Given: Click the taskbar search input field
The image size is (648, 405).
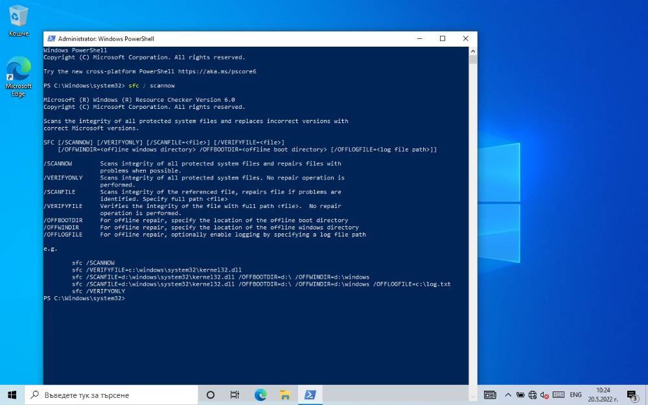Looking at the screenshot, I should coord(111,395).
